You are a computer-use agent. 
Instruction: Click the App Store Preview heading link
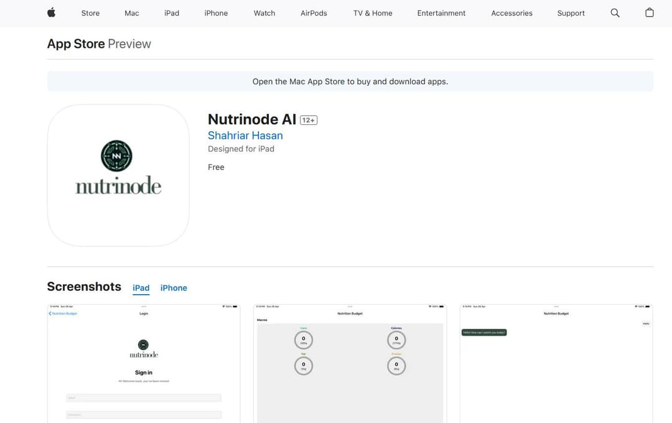[x=99, y=44]
